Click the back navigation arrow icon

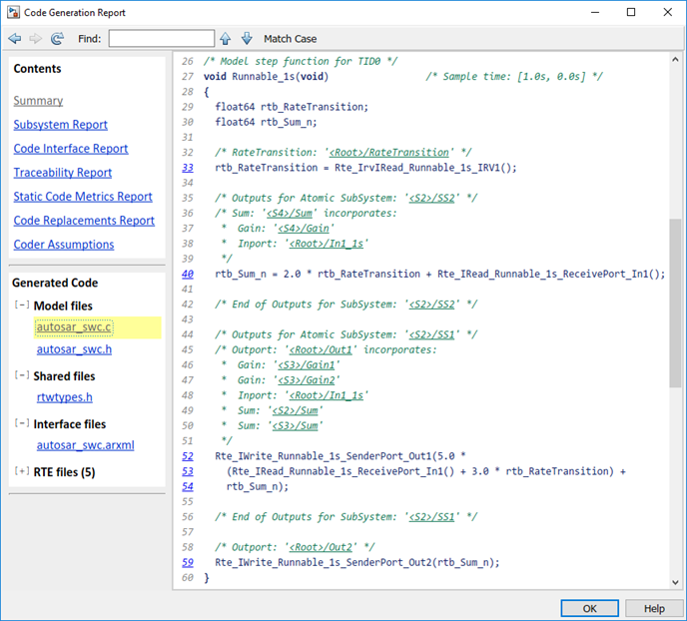(15, 39)
